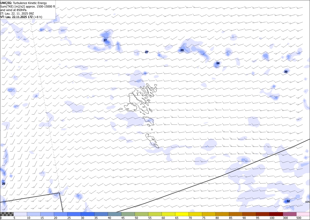Pick the 55–60 yellow-green legend swatch
This screenshot has height=220, width=310.
point(155,214)
